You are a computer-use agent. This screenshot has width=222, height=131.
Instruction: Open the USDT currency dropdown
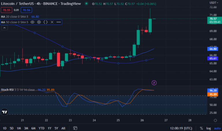(214, 3)
